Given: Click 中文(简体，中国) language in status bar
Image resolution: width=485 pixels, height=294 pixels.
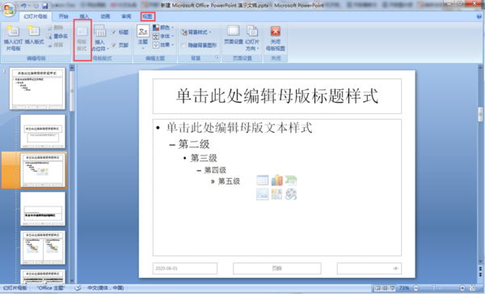Looking at the screenshot, I should (105, 288).
